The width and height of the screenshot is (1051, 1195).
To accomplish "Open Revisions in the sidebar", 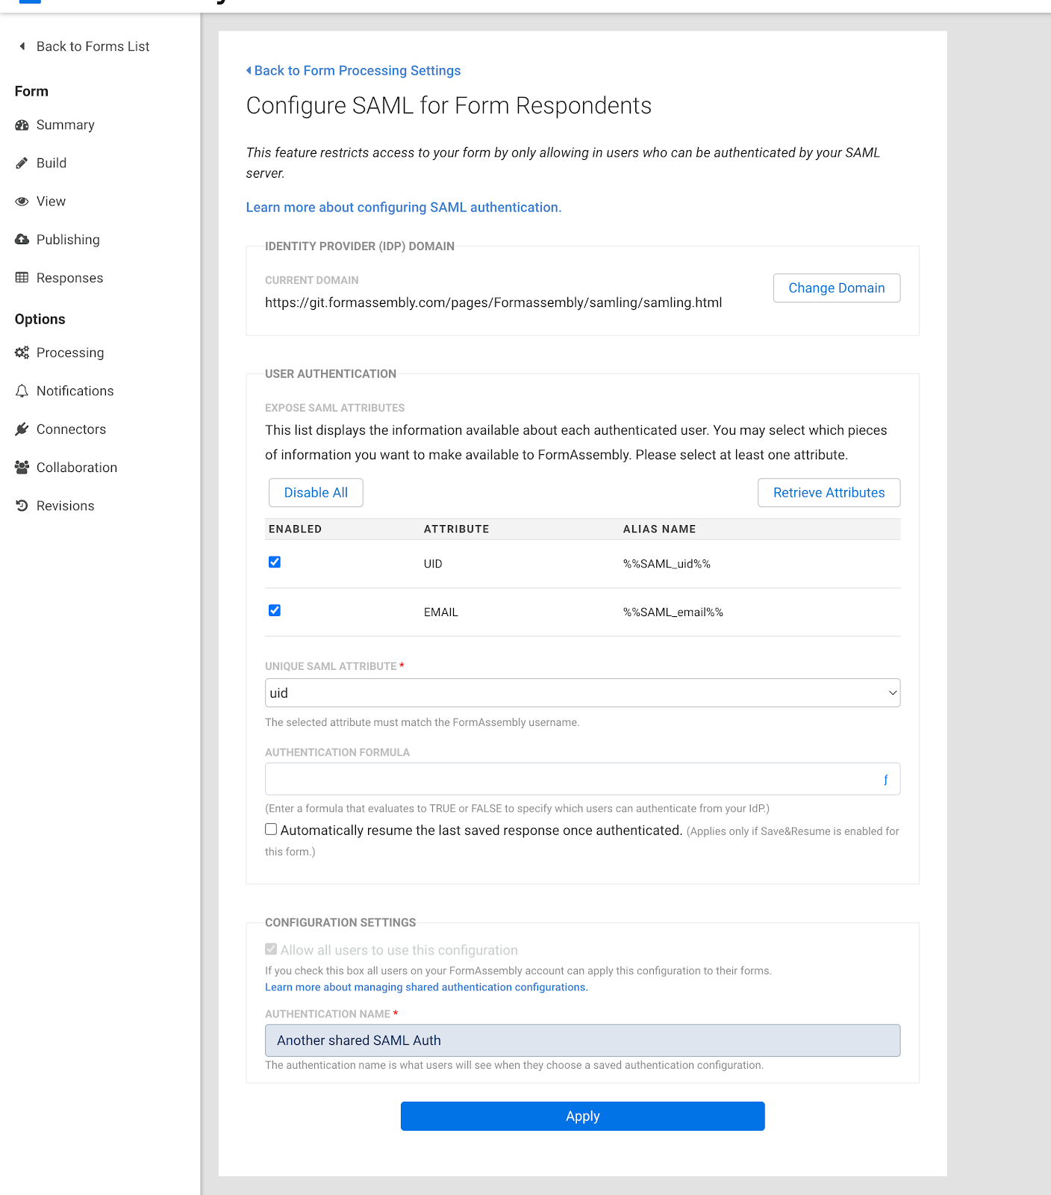I will pos(65,506).
